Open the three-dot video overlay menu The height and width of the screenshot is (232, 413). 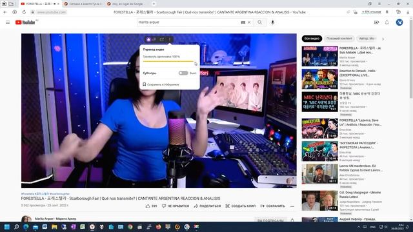point(170,39)
